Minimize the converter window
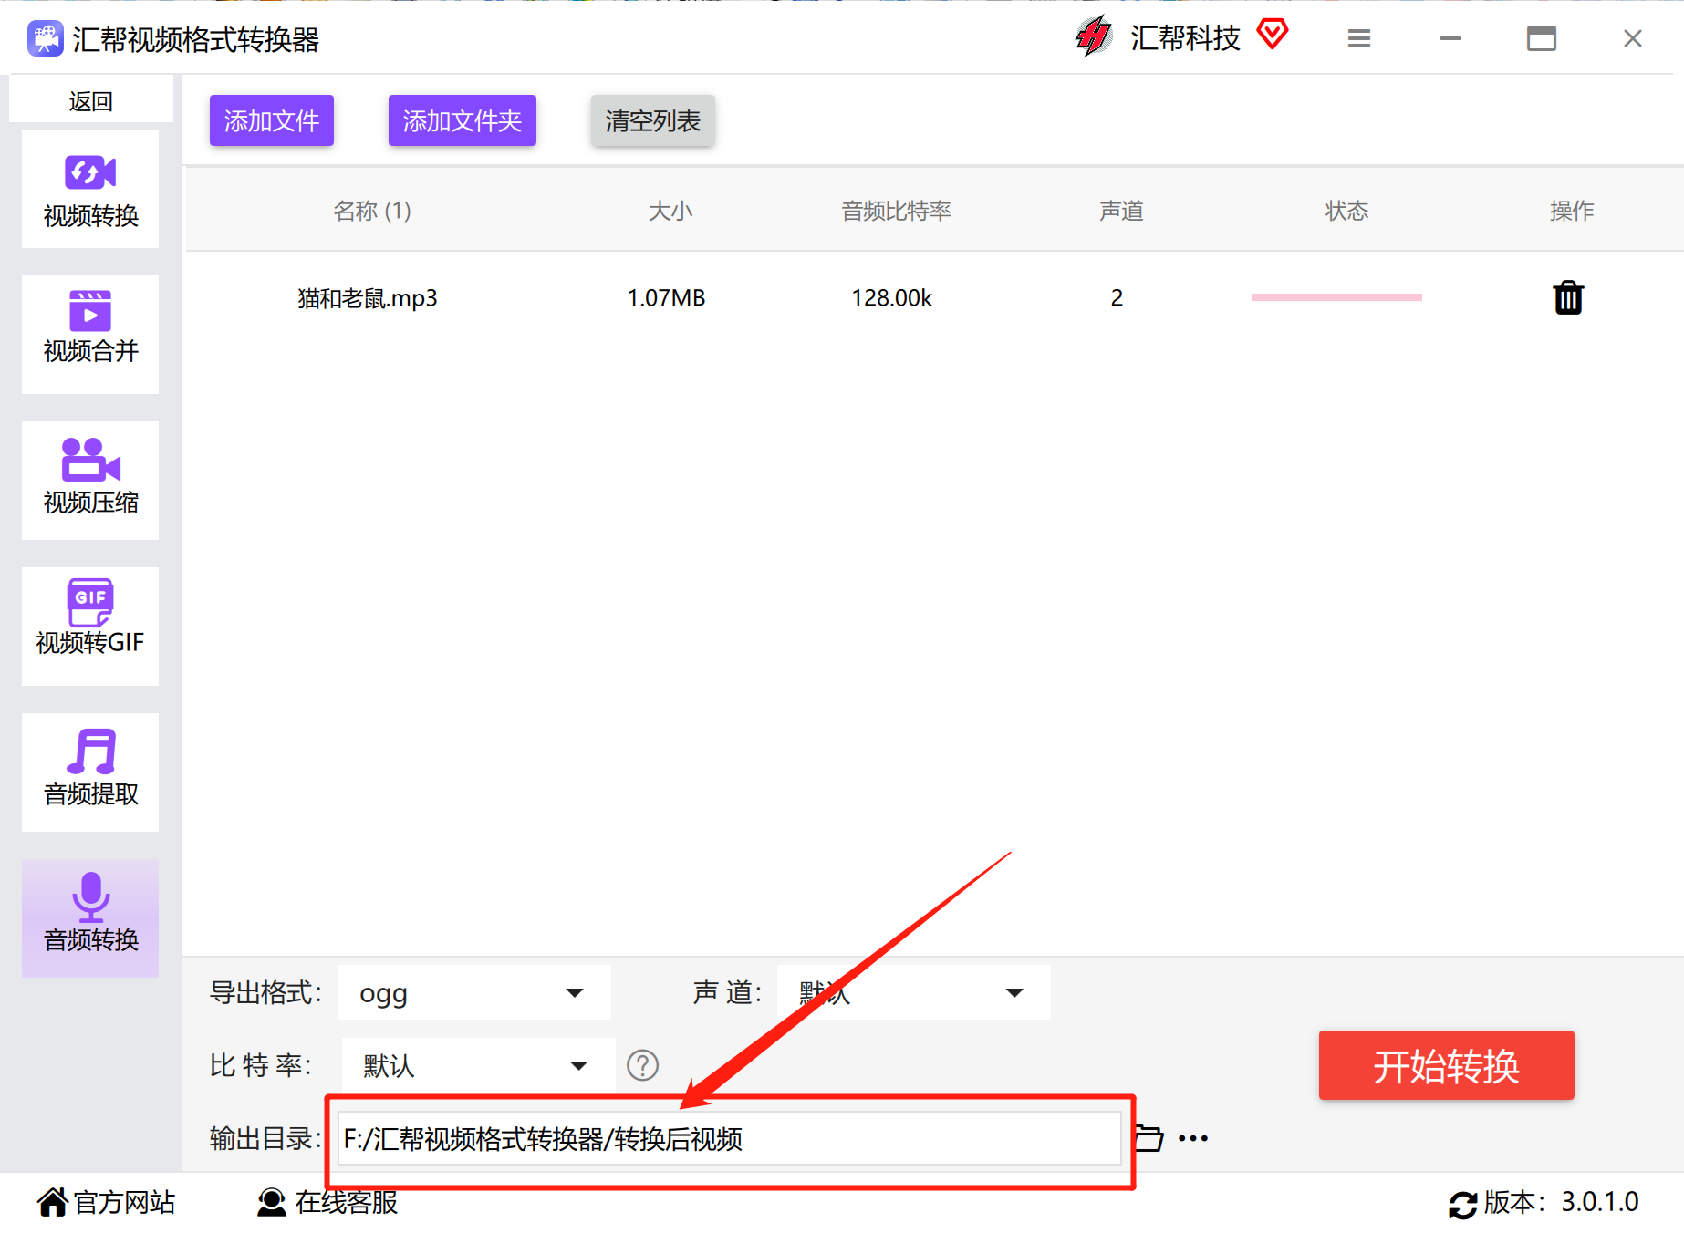 pos(1450,38)
